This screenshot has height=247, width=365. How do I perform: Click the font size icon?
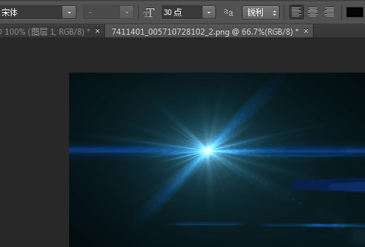(149, 12)
